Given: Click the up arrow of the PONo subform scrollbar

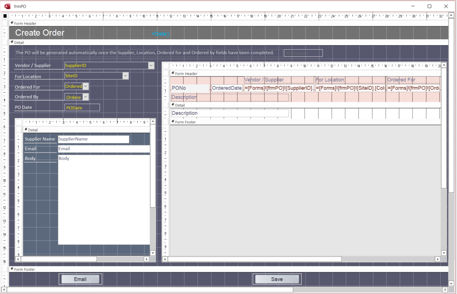Looking at the screenshot, I should (444, 65).
